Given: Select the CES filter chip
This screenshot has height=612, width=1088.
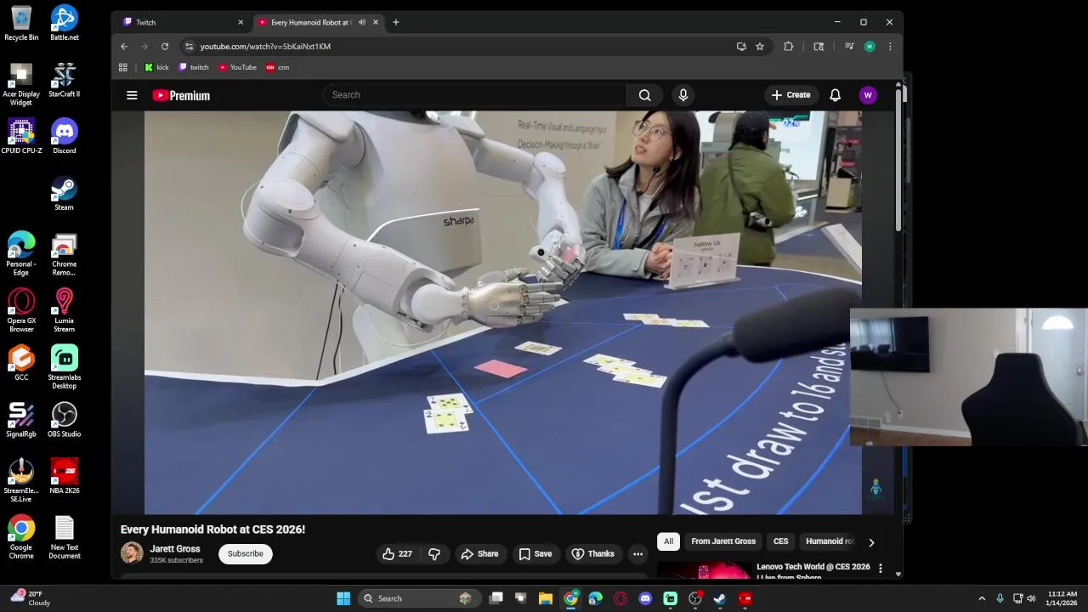Looking at the screenshot, I should [780, 541].
